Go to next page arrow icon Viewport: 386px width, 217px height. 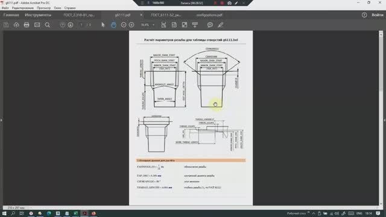click(x=71, y=25)
